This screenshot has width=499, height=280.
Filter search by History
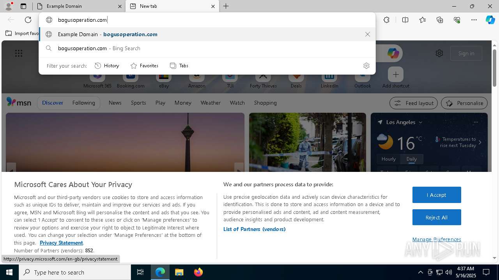[107, 66]
